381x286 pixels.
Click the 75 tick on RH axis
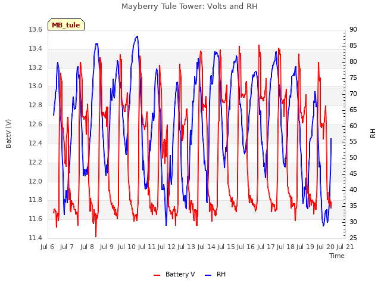click(353, 78)
